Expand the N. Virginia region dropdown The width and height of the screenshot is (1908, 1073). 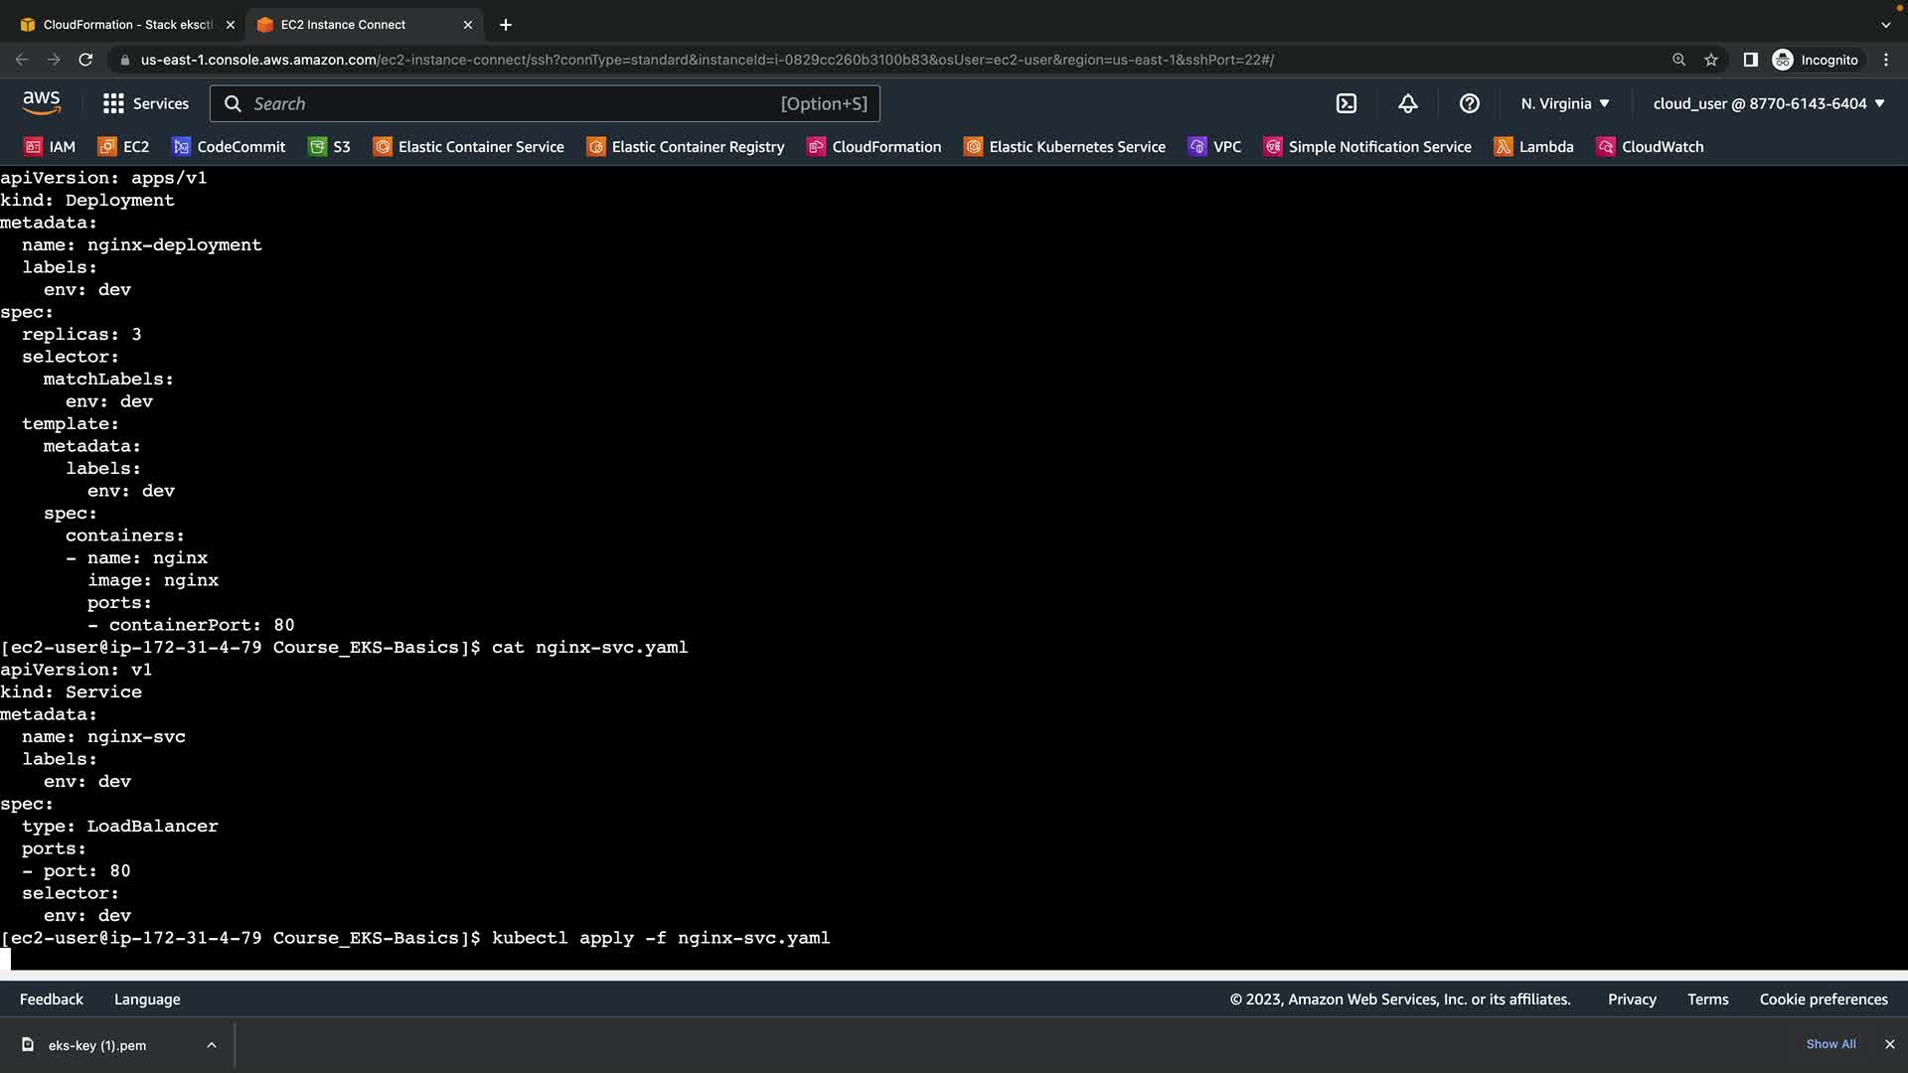1565,103
